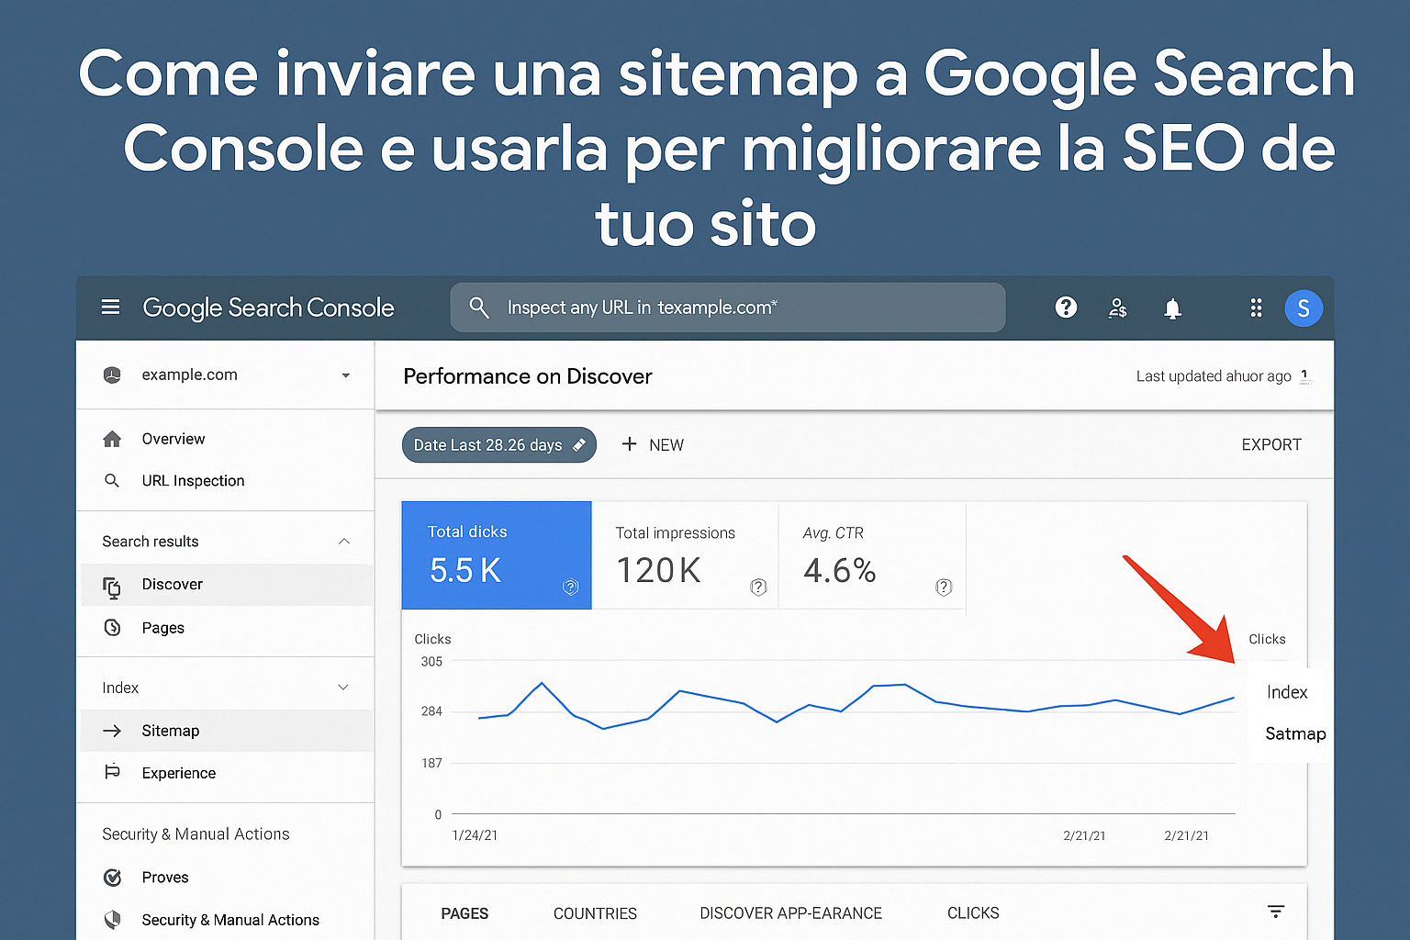Toggle the Total clicks metric card
The height and width of the screenshot is (940, 1410).
[x=497, y=554]
